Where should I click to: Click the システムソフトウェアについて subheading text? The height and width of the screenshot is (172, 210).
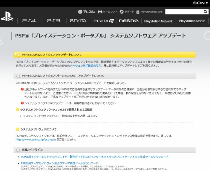[38, 129]
